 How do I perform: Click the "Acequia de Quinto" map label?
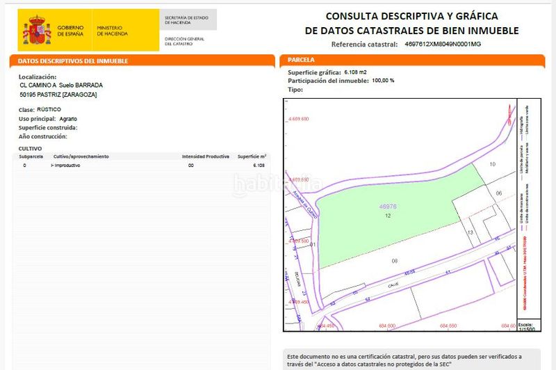(304, 204)
